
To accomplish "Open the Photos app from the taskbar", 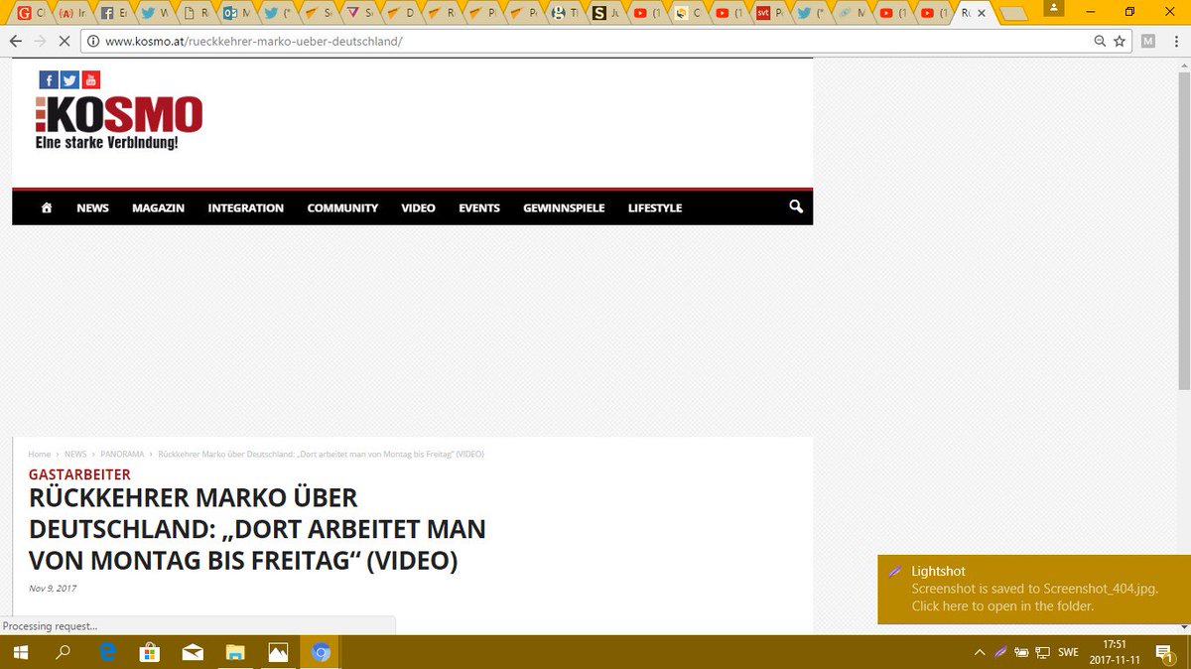I will tap(279, 652).
